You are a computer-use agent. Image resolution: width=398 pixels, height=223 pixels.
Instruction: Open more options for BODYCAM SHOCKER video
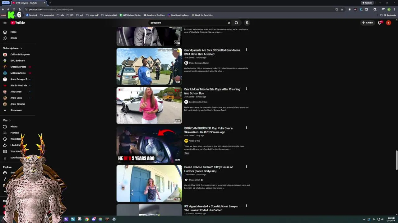point(247,128)
